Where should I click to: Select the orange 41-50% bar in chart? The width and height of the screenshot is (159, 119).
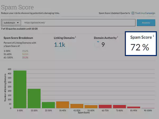(x=77, y=106)
